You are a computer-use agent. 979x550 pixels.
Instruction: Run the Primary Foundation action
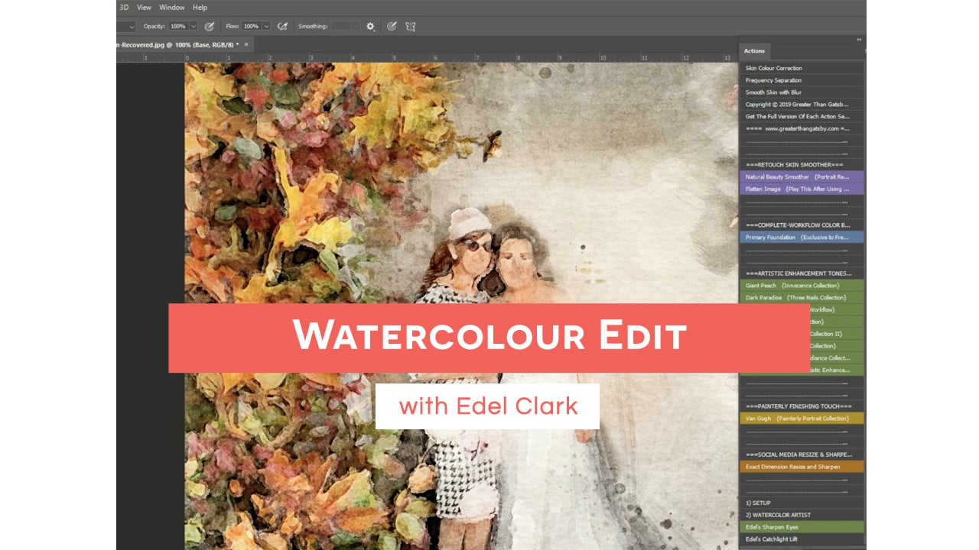pyautogui.click(x=802, y=237)
